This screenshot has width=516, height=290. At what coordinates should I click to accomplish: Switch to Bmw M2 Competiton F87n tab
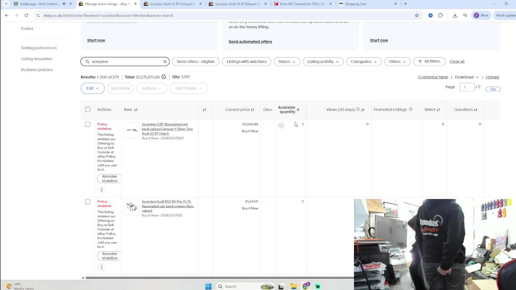click(302, 4)
